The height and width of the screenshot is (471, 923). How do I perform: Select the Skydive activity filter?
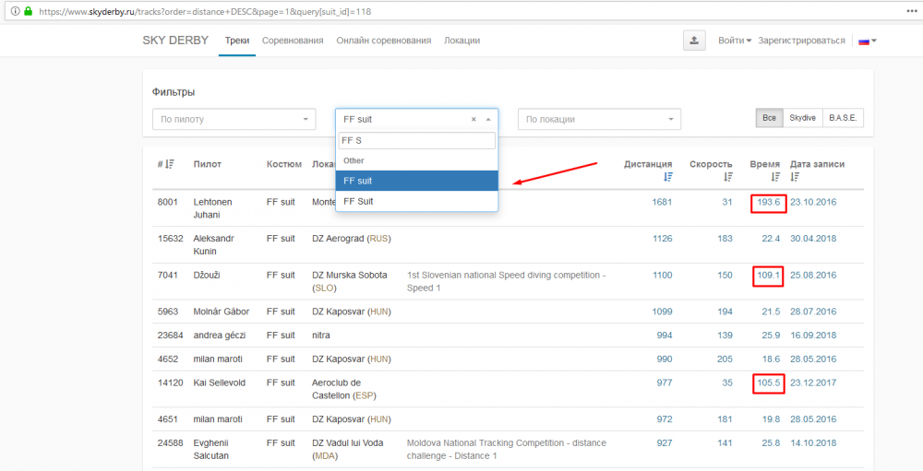point(802,118)
